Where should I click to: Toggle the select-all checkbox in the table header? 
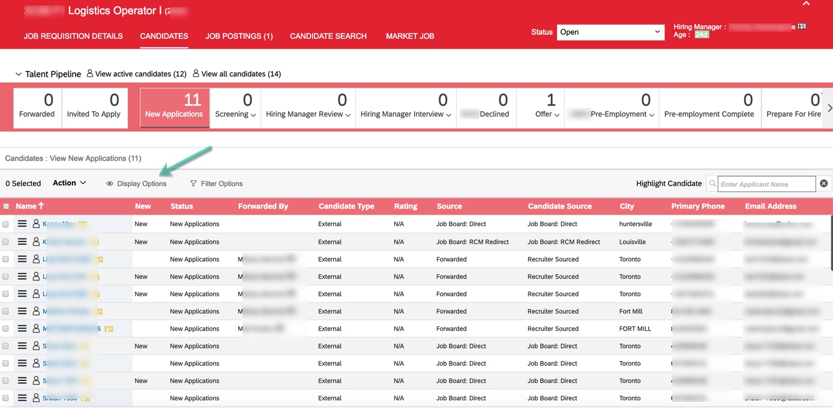6,207
